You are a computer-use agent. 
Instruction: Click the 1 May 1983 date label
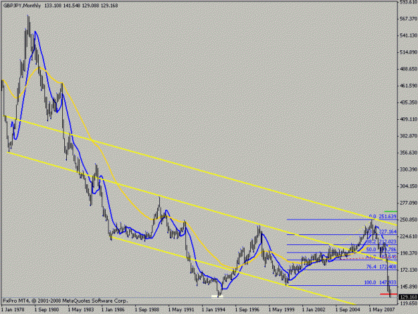[x=81, y=310]
